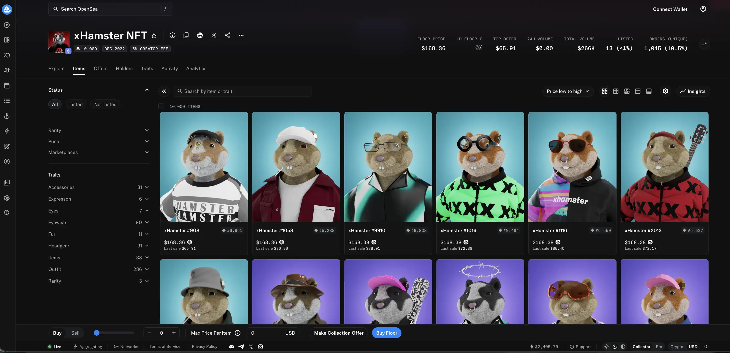The width and height of the screenshot is (730, 353).
Task: Expand the first Rarity filter under Status
Action: [98, 130]
